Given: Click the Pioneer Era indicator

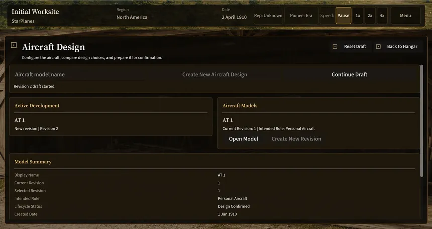Looking at the screenshot, I should (x=301, y=16).
